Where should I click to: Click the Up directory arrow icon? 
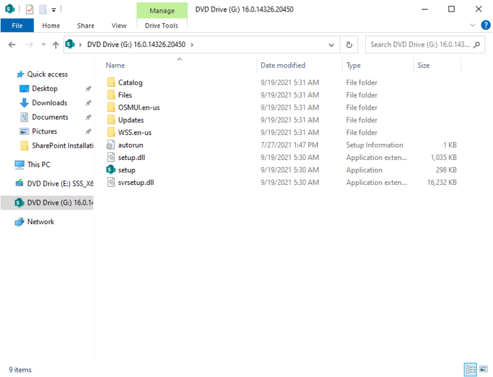[56, 45]
